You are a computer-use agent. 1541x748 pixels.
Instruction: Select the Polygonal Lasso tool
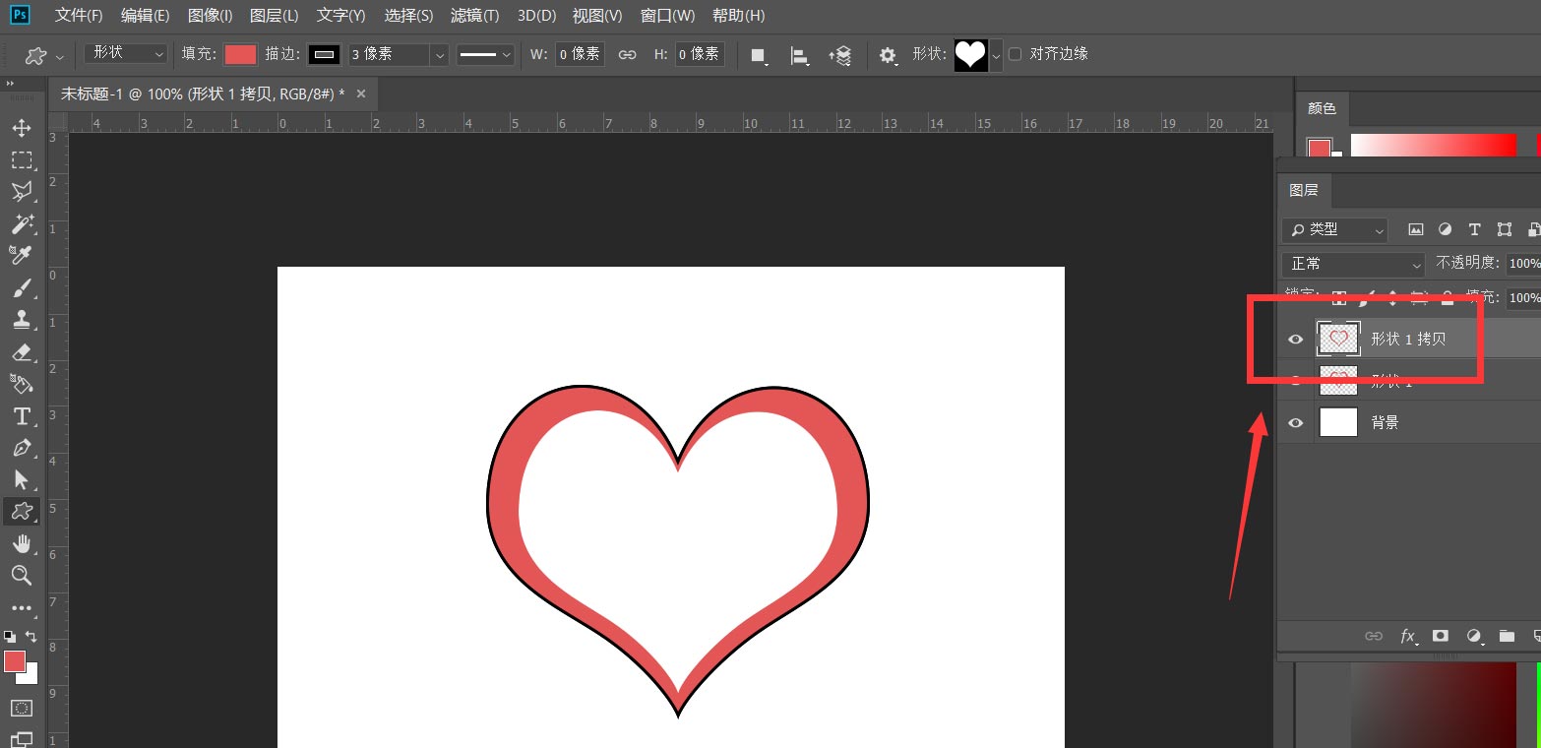point(22,191)
